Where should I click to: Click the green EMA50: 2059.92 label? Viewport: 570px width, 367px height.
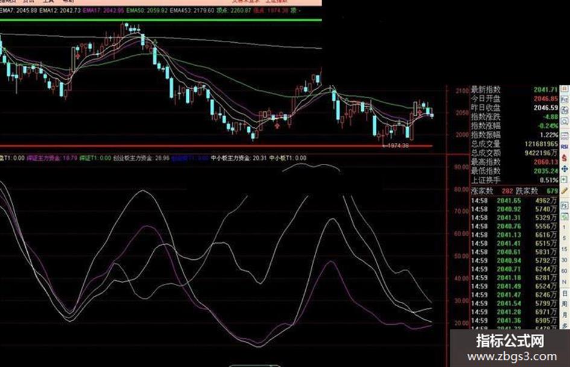click(x=147, y=10)
